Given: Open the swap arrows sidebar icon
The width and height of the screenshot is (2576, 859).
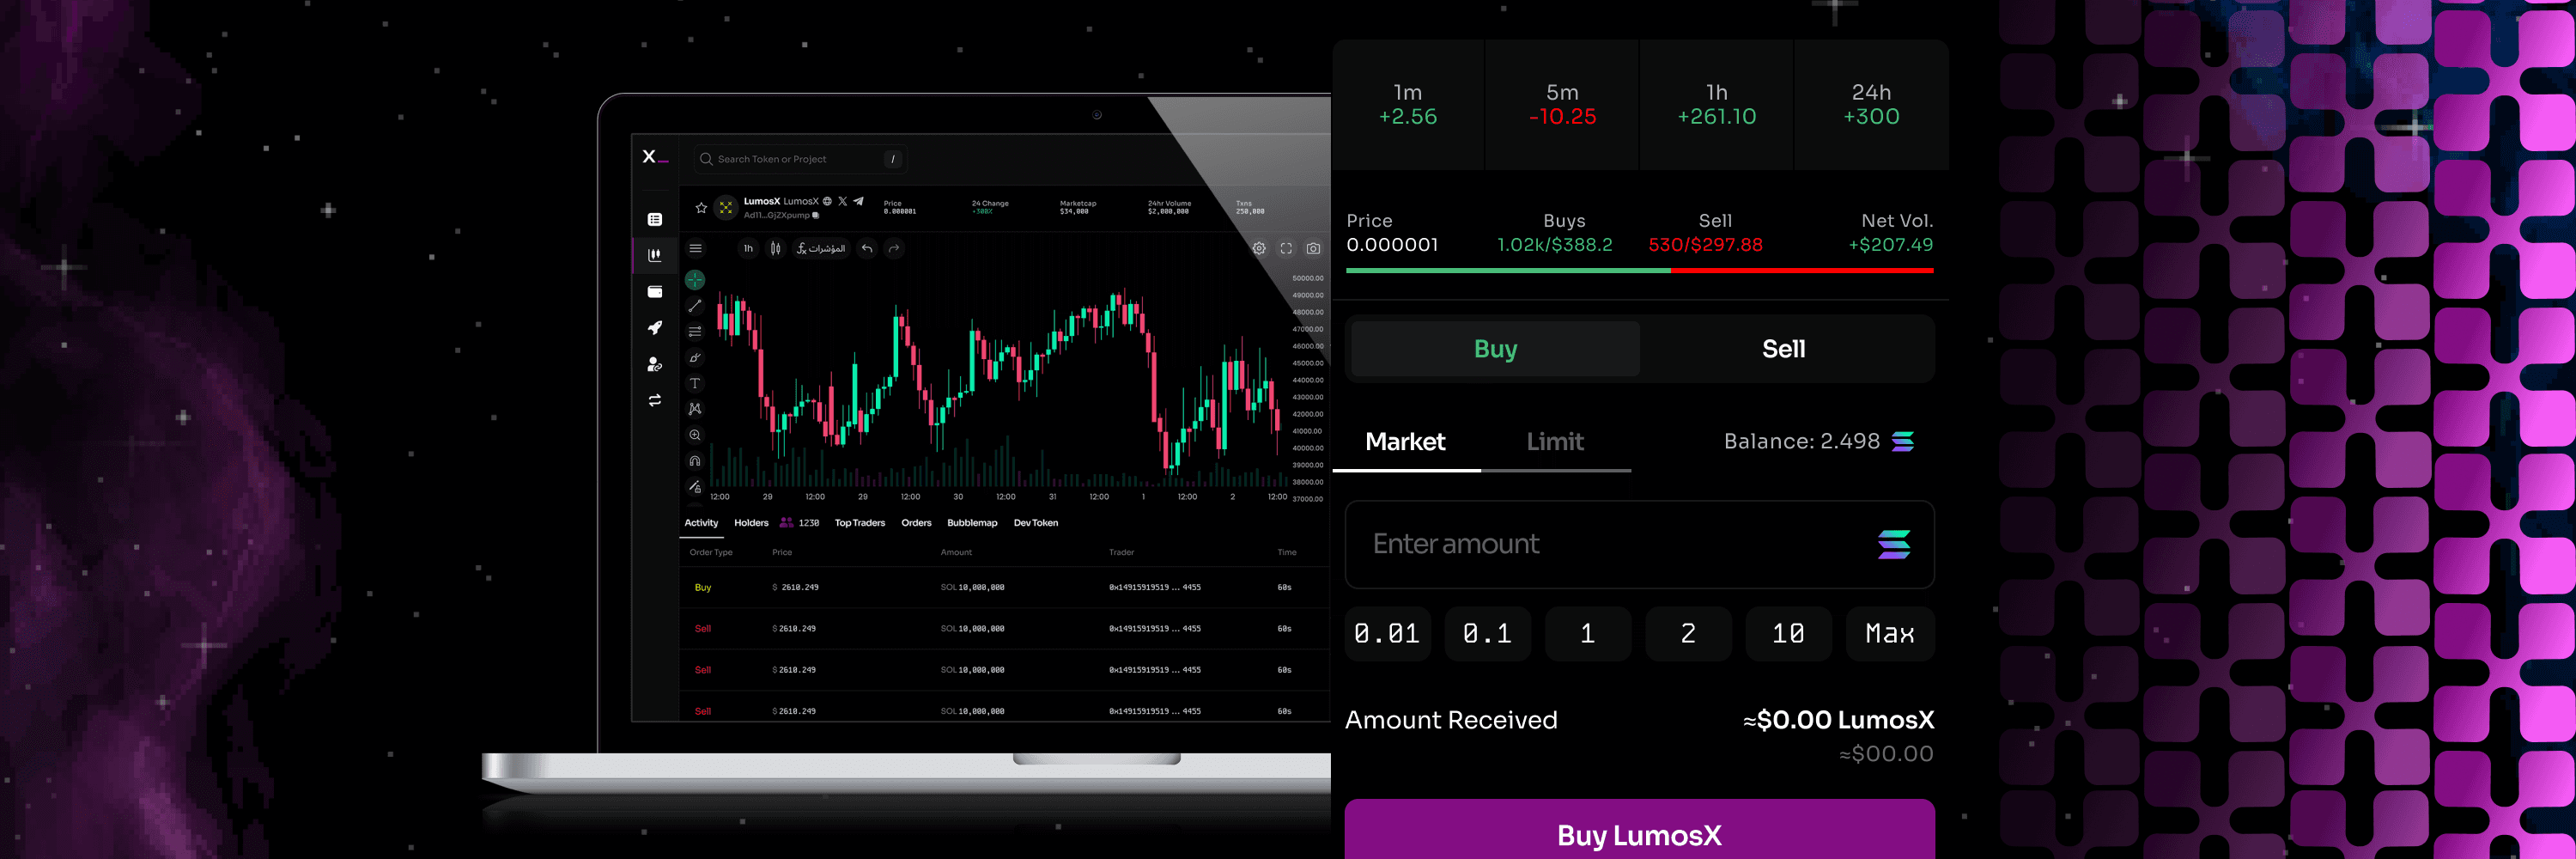Looking at the screenshot, I should coord(655,400).
